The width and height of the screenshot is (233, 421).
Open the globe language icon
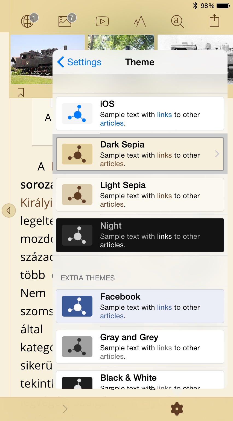click(x=28, y=21)
